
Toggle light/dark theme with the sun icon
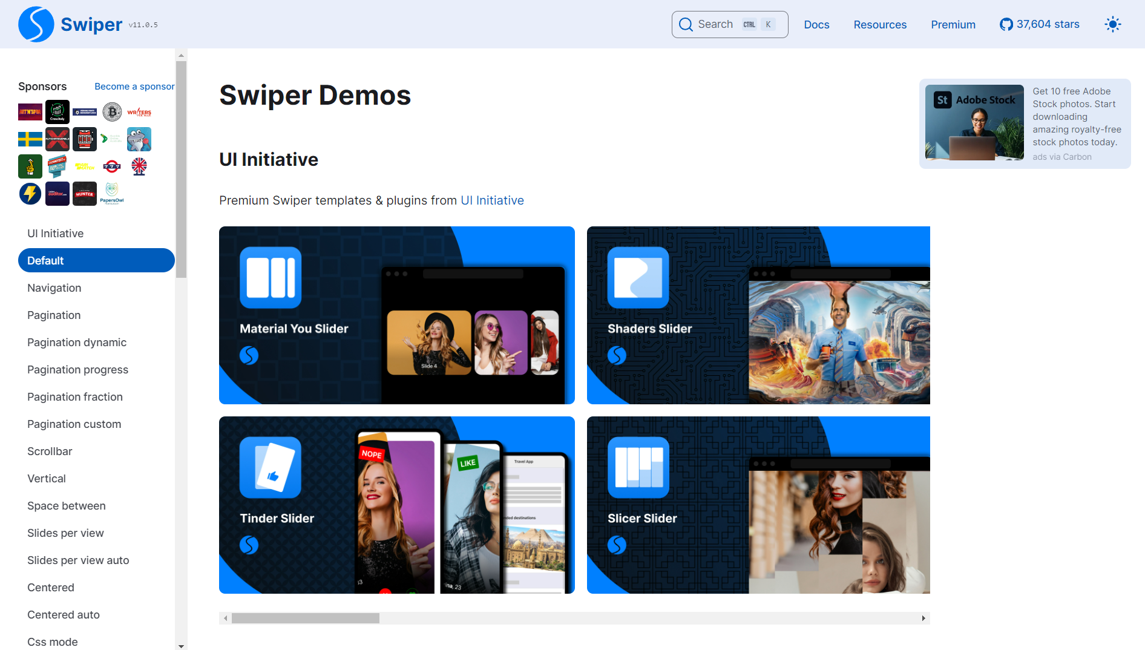(1112, 24)
